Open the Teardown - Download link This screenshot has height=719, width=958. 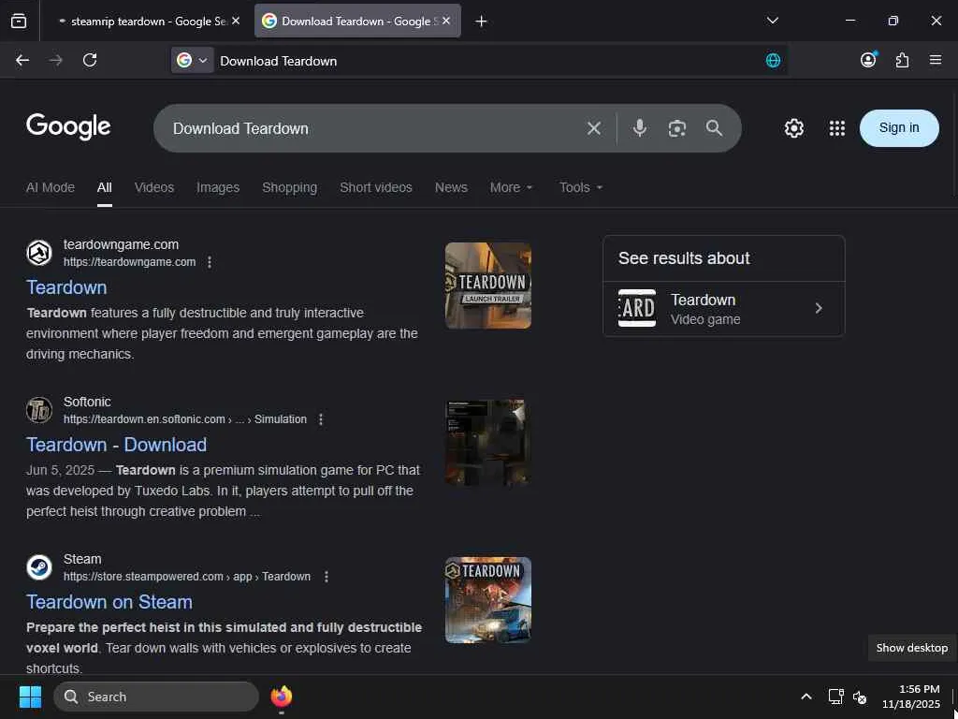tap(116, 445)
